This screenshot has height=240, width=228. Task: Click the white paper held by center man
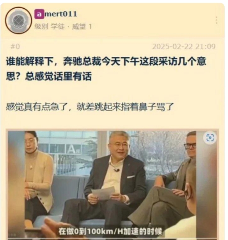[103, 193]
